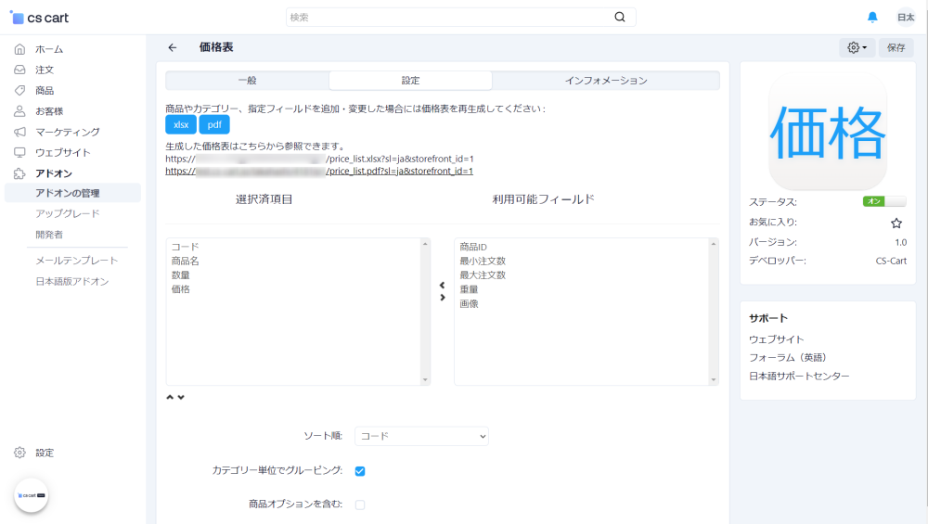Open the お客様 menu item
928x524 pixels.
[x=49, y=111]
